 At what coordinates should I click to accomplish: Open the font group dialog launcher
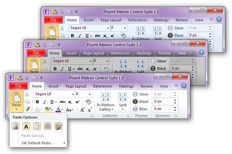[92, 116]
